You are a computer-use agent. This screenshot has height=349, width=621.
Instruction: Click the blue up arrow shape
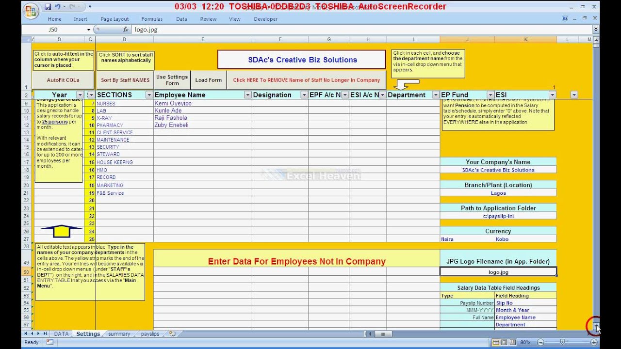coord(62,231)
